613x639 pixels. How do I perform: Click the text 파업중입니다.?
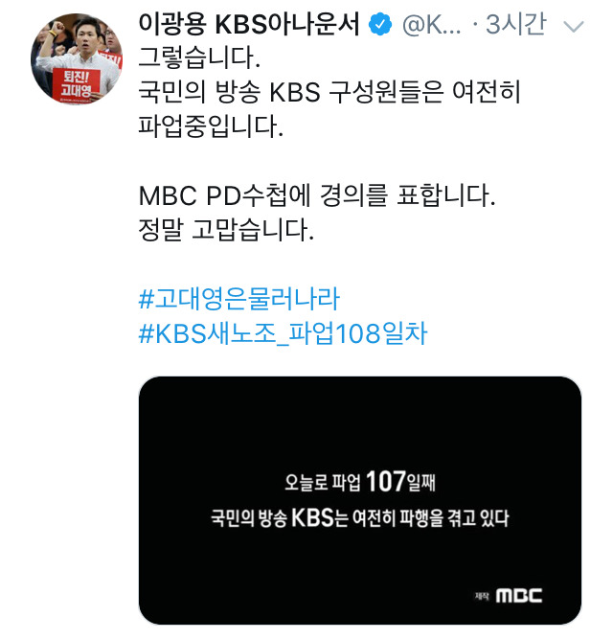click(x=211, y=126)
